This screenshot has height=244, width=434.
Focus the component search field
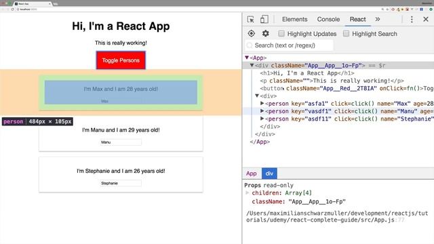pyautogui.click(x=290, y=45)
